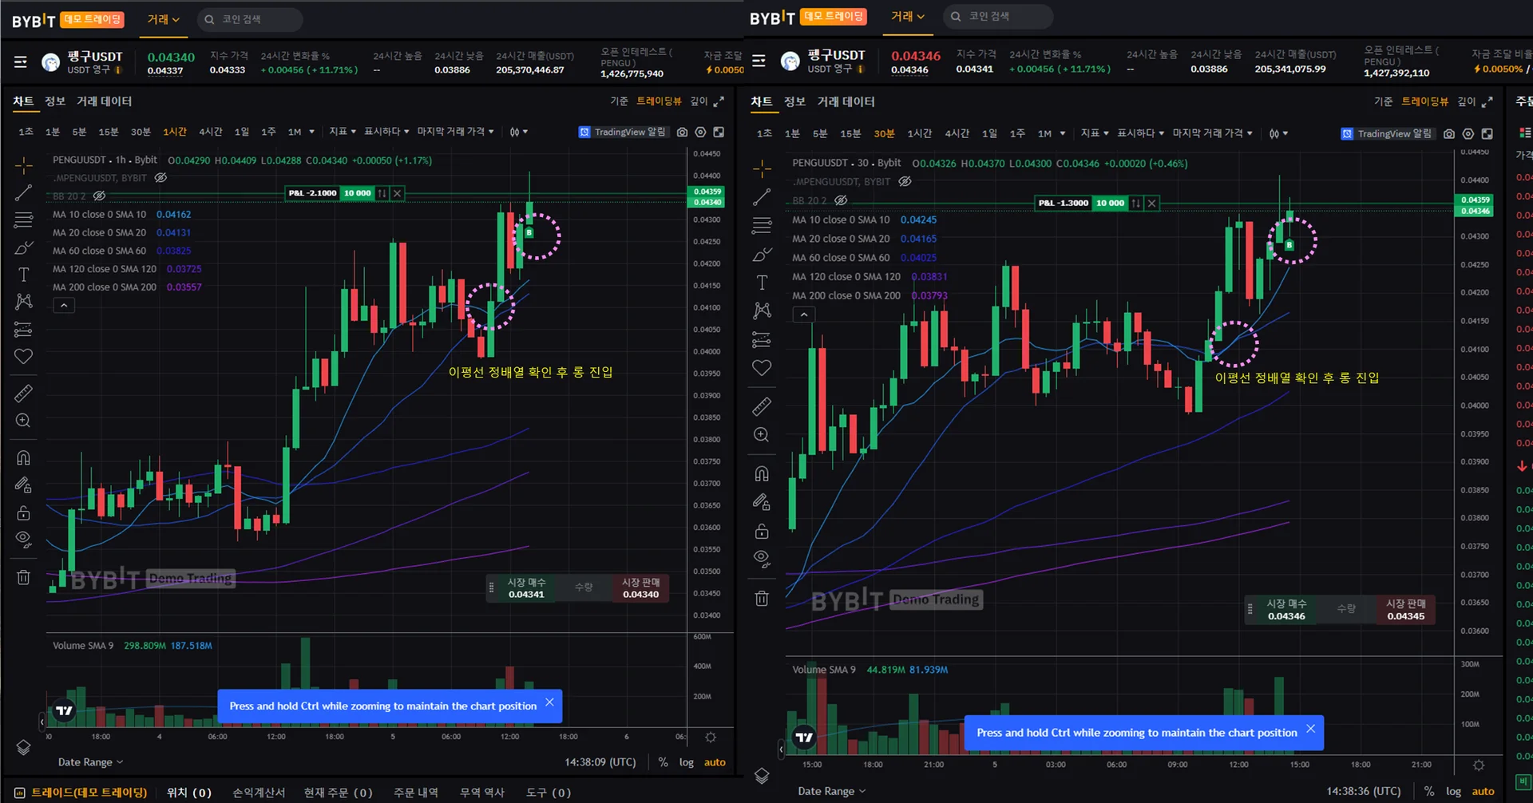Take snapshot with camera icon in left chart
The height and width of the screenshot is (803, 1533).
coord(682,132)
